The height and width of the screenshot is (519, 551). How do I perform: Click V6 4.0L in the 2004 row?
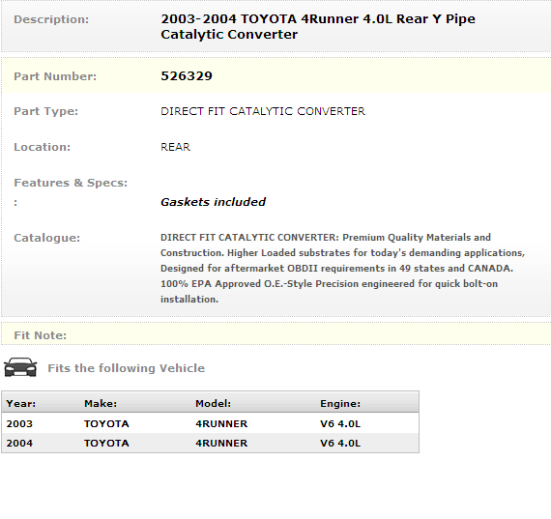[x=340, y=444]
